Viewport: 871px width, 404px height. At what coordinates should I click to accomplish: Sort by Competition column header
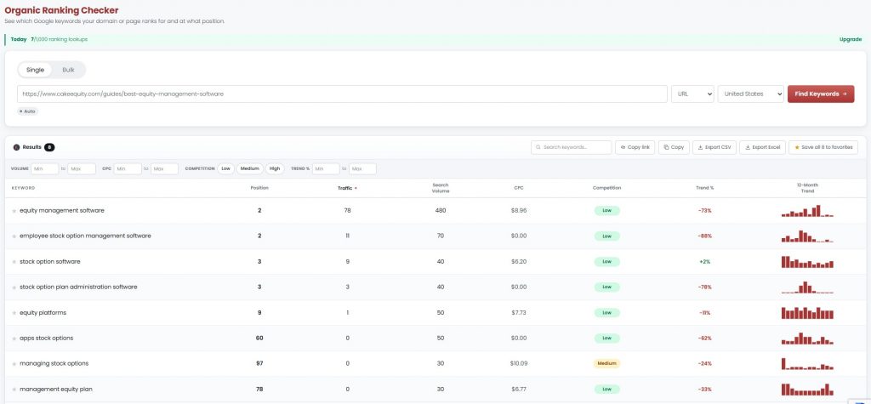pyautogui.click(x=606, y=188)
